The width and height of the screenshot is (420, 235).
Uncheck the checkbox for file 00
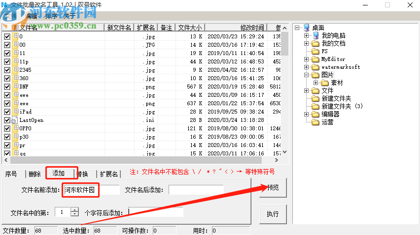click(x=7, y=45)
